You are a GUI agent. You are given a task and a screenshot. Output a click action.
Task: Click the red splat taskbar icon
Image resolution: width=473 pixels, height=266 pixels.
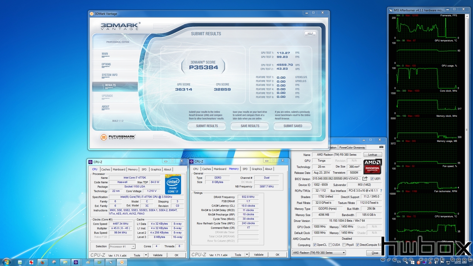[x=31, y=262]
